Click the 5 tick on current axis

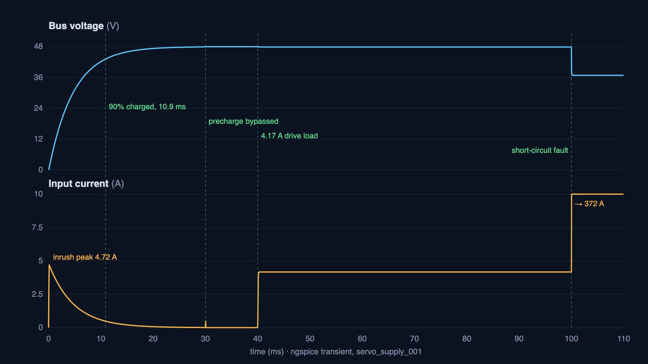click(40, 261)
